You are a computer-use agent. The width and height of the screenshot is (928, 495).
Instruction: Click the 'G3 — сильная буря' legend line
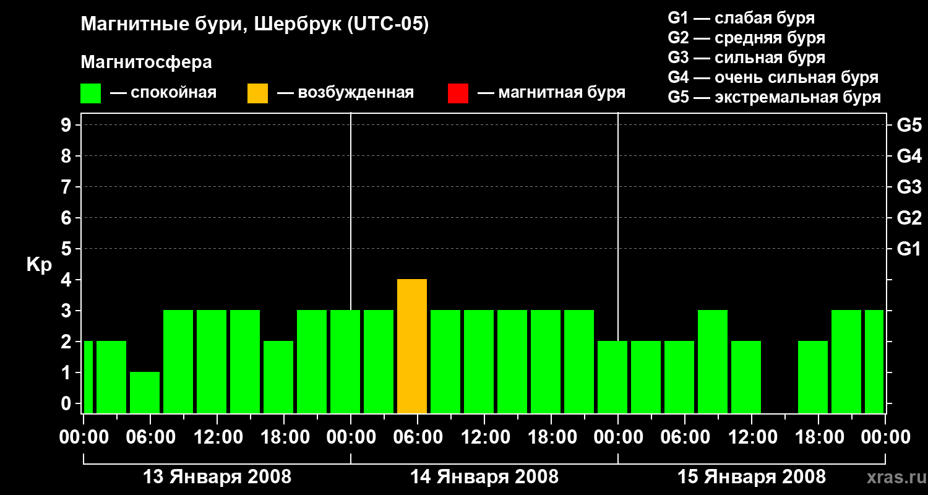tap(747, 58)
